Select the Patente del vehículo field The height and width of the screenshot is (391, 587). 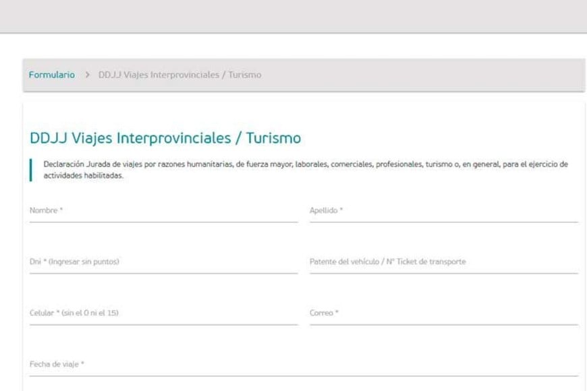[443, 262]
